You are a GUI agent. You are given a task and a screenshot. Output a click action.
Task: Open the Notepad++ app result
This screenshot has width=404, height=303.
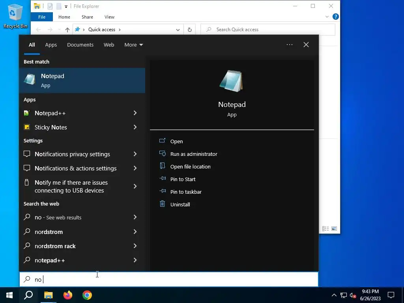[x=77, y=113]
